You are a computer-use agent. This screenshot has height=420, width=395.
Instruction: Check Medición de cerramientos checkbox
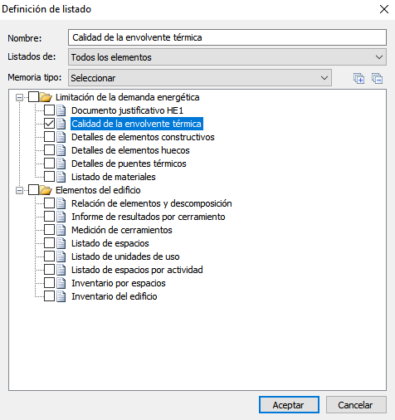tap(49, 230)
